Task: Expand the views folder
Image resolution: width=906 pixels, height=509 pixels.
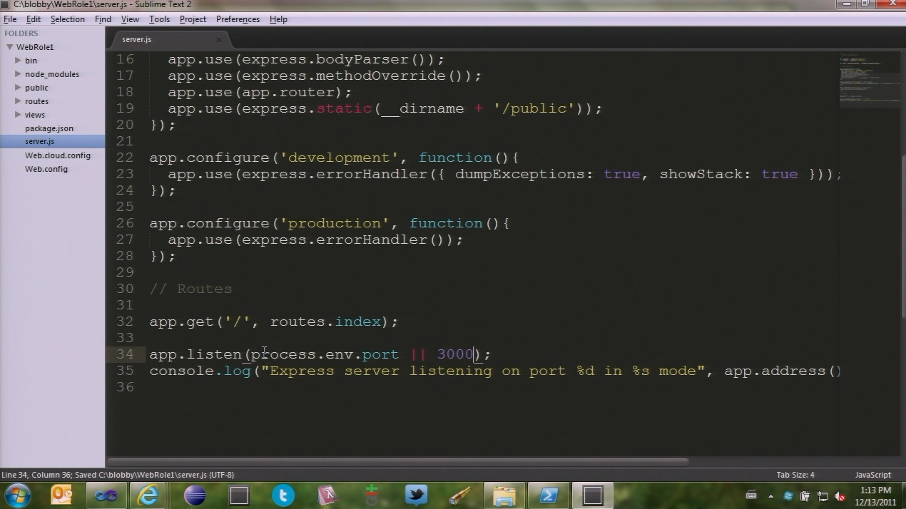Action: pos(19,115)
